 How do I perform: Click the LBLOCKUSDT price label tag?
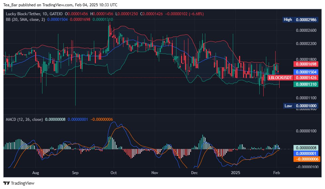[280, 78]
